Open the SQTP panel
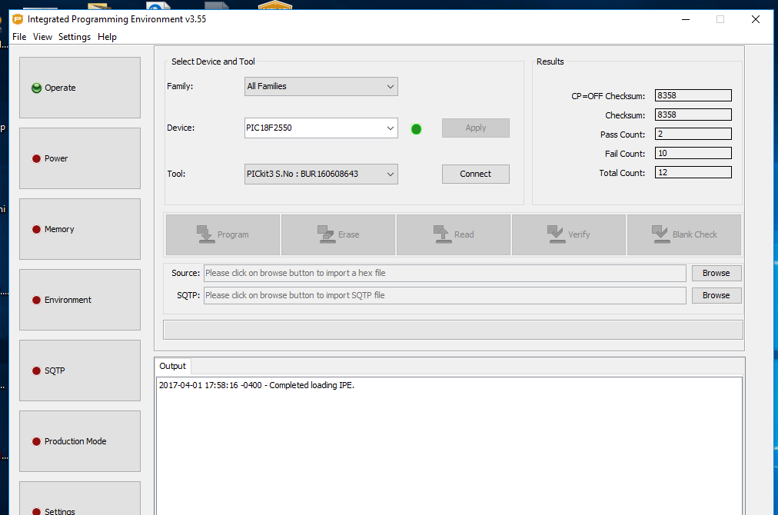The image size is (778, 515). click(80, 370)
